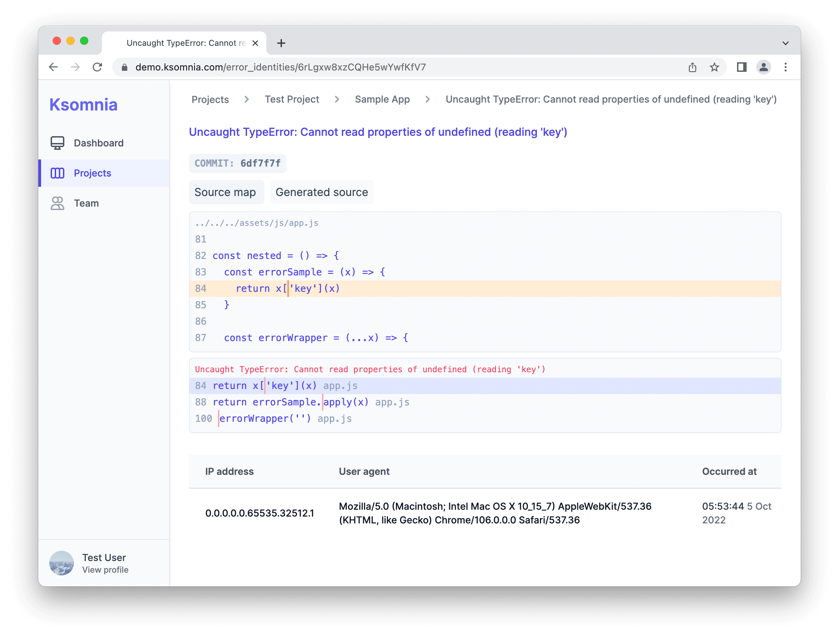Viewport: 839px width, 637px height.
Task: Select the Source map tab
Action: 226,192
